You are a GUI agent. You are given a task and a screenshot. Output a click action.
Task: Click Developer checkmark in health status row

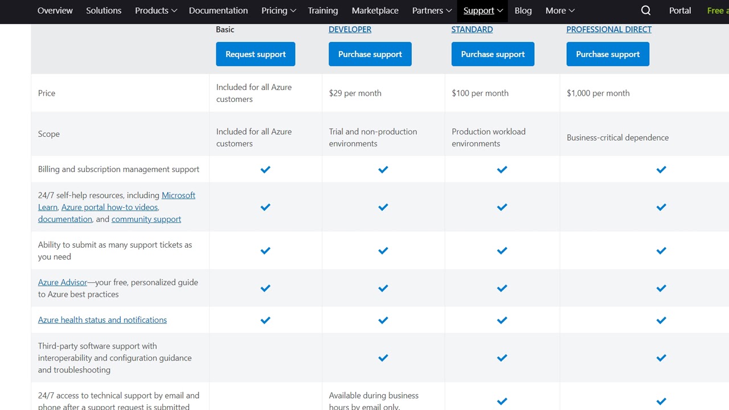[x=383, y=319]
